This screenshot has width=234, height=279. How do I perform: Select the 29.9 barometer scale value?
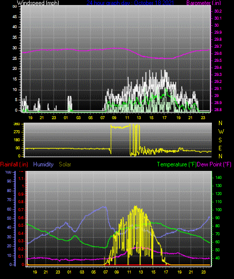coord(218,32)
